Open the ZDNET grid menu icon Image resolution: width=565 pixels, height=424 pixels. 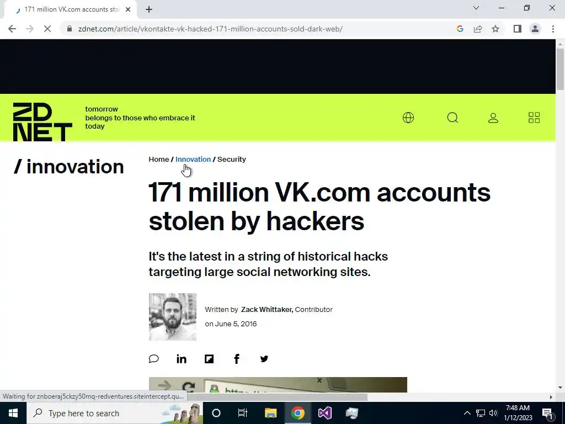click(x=534, y=118)
